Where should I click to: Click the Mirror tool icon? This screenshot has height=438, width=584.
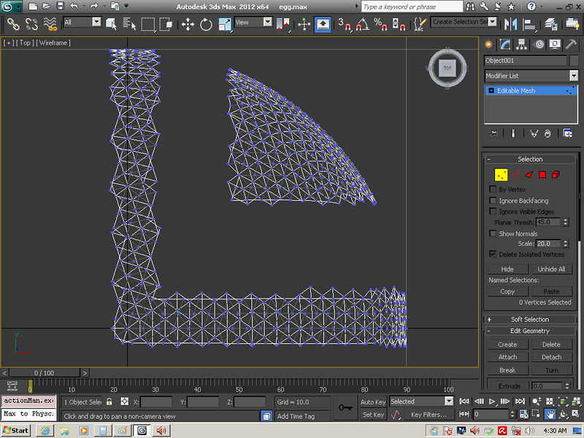click(511, 24)
